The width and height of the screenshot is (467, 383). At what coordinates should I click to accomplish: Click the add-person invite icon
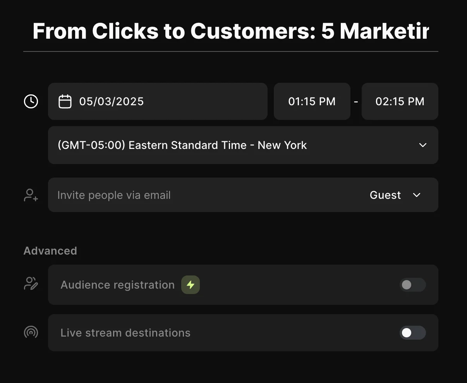[x=31, y=195]
